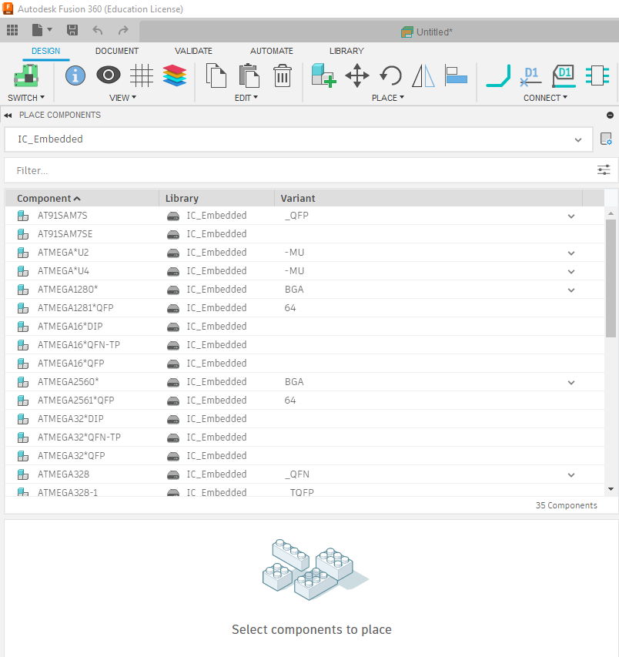Show the Info tool
The width and height of the screenshot is (619, 657).
pos(75,75)
